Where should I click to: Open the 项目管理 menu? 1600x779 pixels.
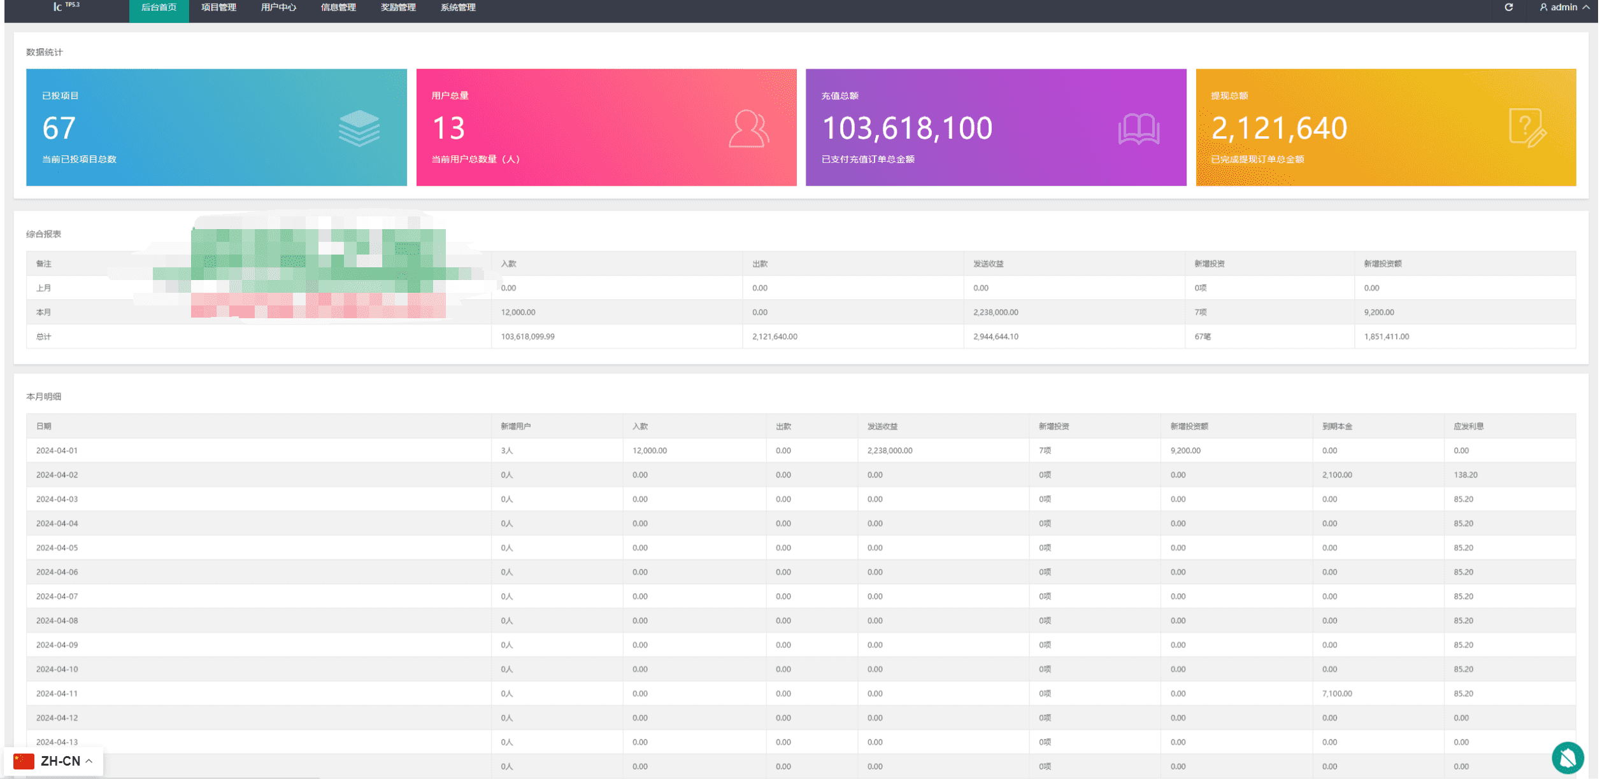click(x=218, y=8)
